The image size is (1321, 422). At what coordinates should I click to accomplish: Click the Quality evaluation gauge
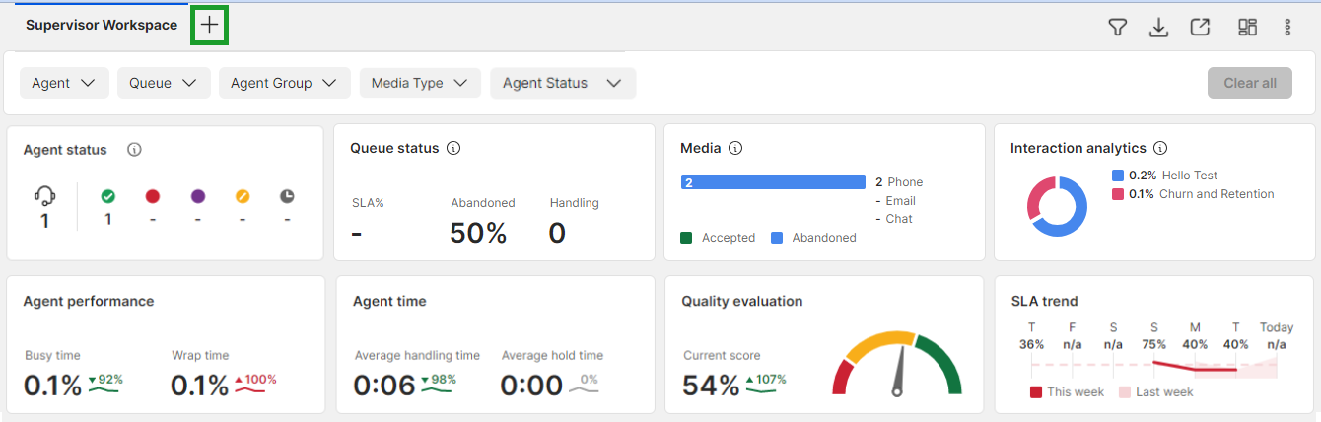tap(897, 364)
